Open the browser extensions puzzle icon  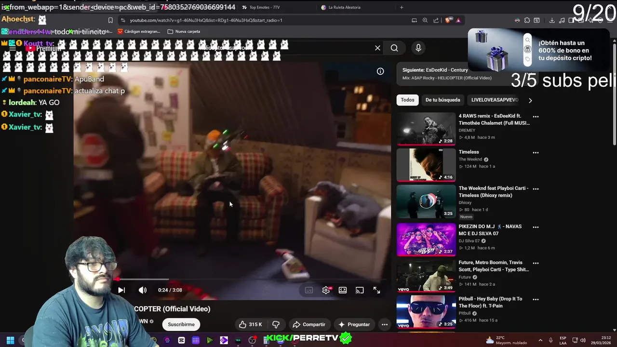point(527,20)
